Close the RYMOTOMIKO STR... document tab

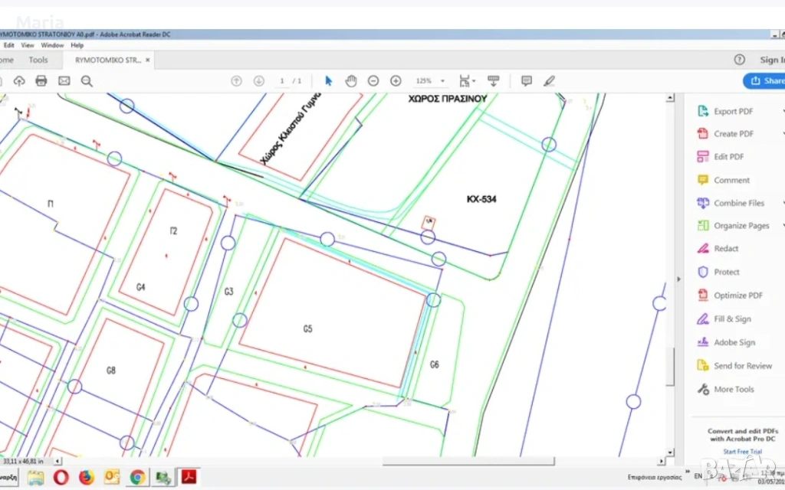coord(148,60)
